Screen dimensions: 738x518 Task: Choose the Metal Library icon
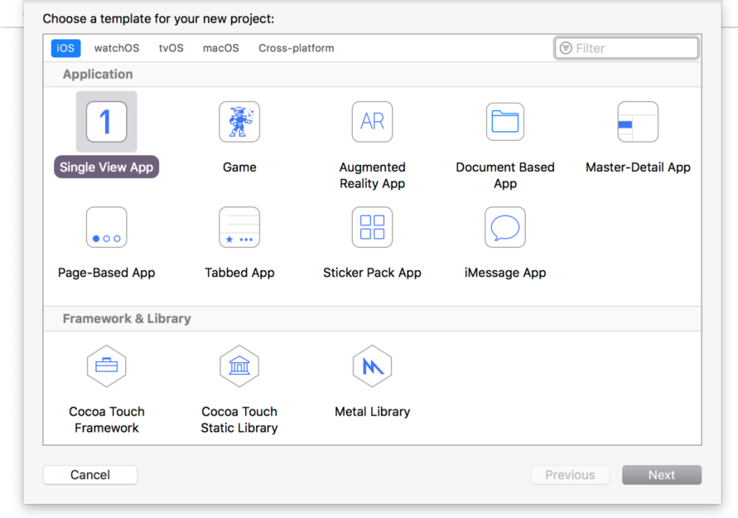click(373, 366)
